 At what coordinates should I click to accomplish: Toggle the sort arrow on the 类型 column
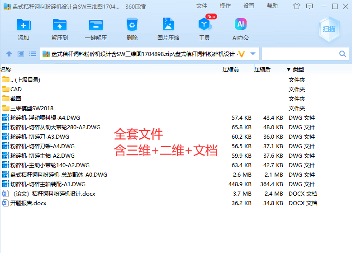click(x=289, y=70)
